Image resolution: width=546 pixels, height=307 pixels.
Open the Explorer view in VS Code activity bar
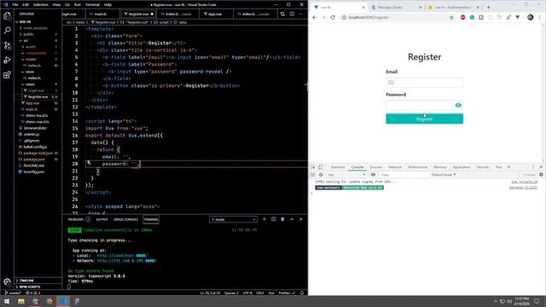[7, 16]
